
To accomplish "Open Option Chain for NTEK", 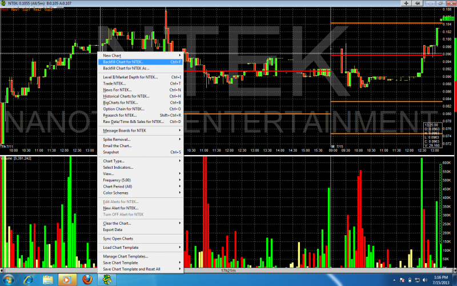I will coord(141,109).
